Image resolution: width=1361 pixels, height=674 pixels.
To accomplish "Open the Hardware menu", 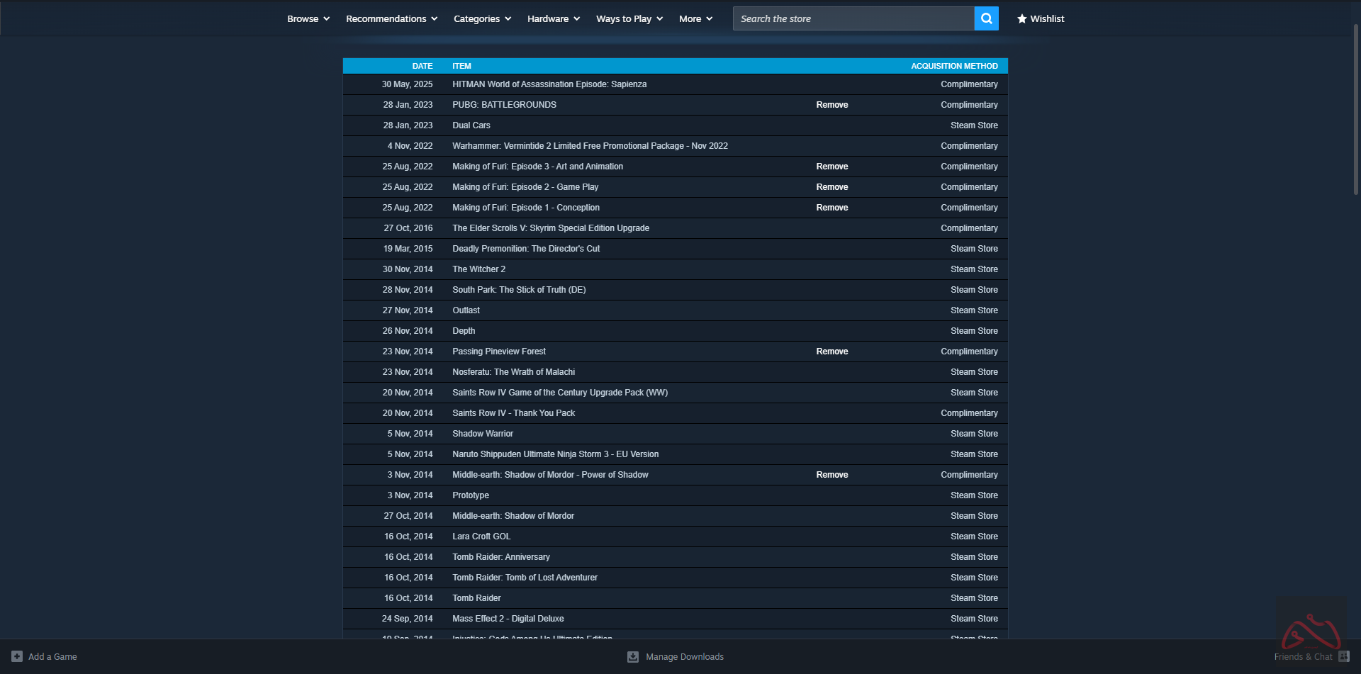I will pyautogui.click(x=553, y=18).
